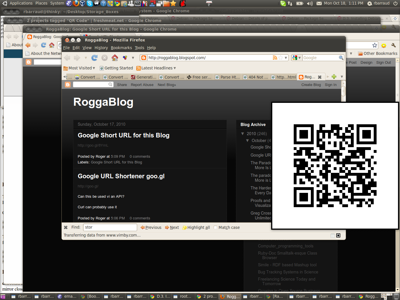The height and width of the screenshot is (300, 400).
Task: Open the volume control in system tray
Action: click(310, 3)
